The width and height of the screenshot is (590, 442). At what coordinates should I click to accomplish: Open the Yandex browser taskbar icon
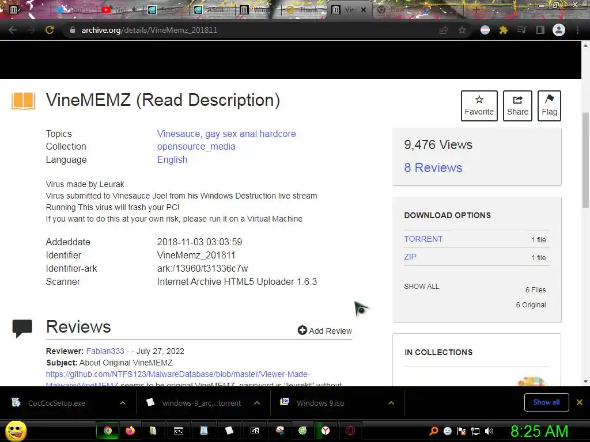coord(326,430)
